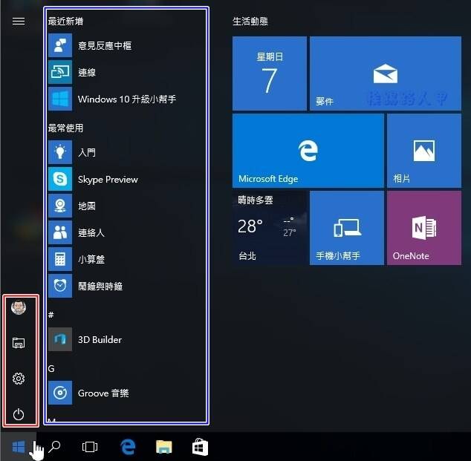Open the Windows 10 升級小幫手 icon

coord(60,99)
